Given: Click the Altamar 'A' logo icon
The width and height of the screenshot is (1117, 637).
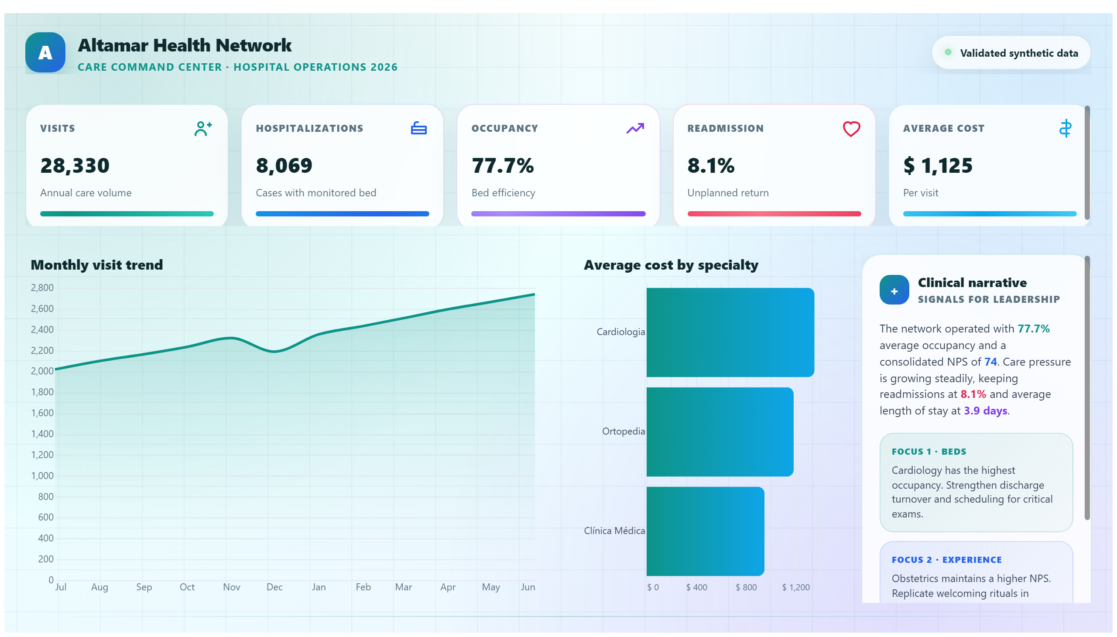Looking at the screenshot, I should tap(45, 52).
